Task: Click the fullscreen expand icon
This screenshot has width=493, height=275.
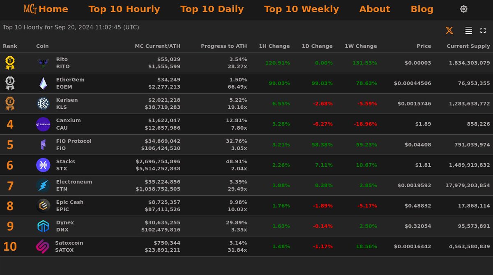Action: (483, 30)
